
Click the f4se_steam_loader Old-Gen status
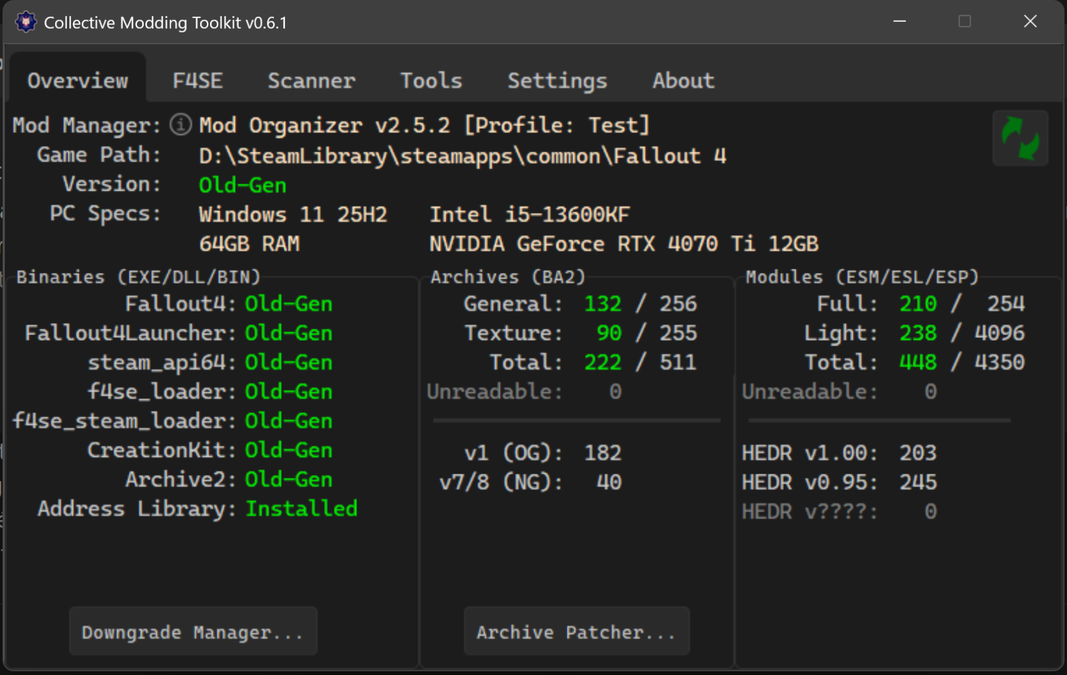coord(289,421)
